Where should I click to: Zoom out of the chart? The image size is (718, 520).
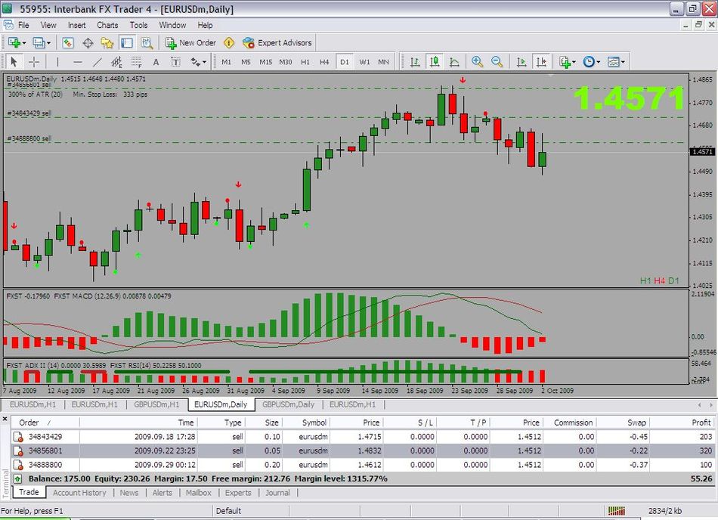(497, 62)
